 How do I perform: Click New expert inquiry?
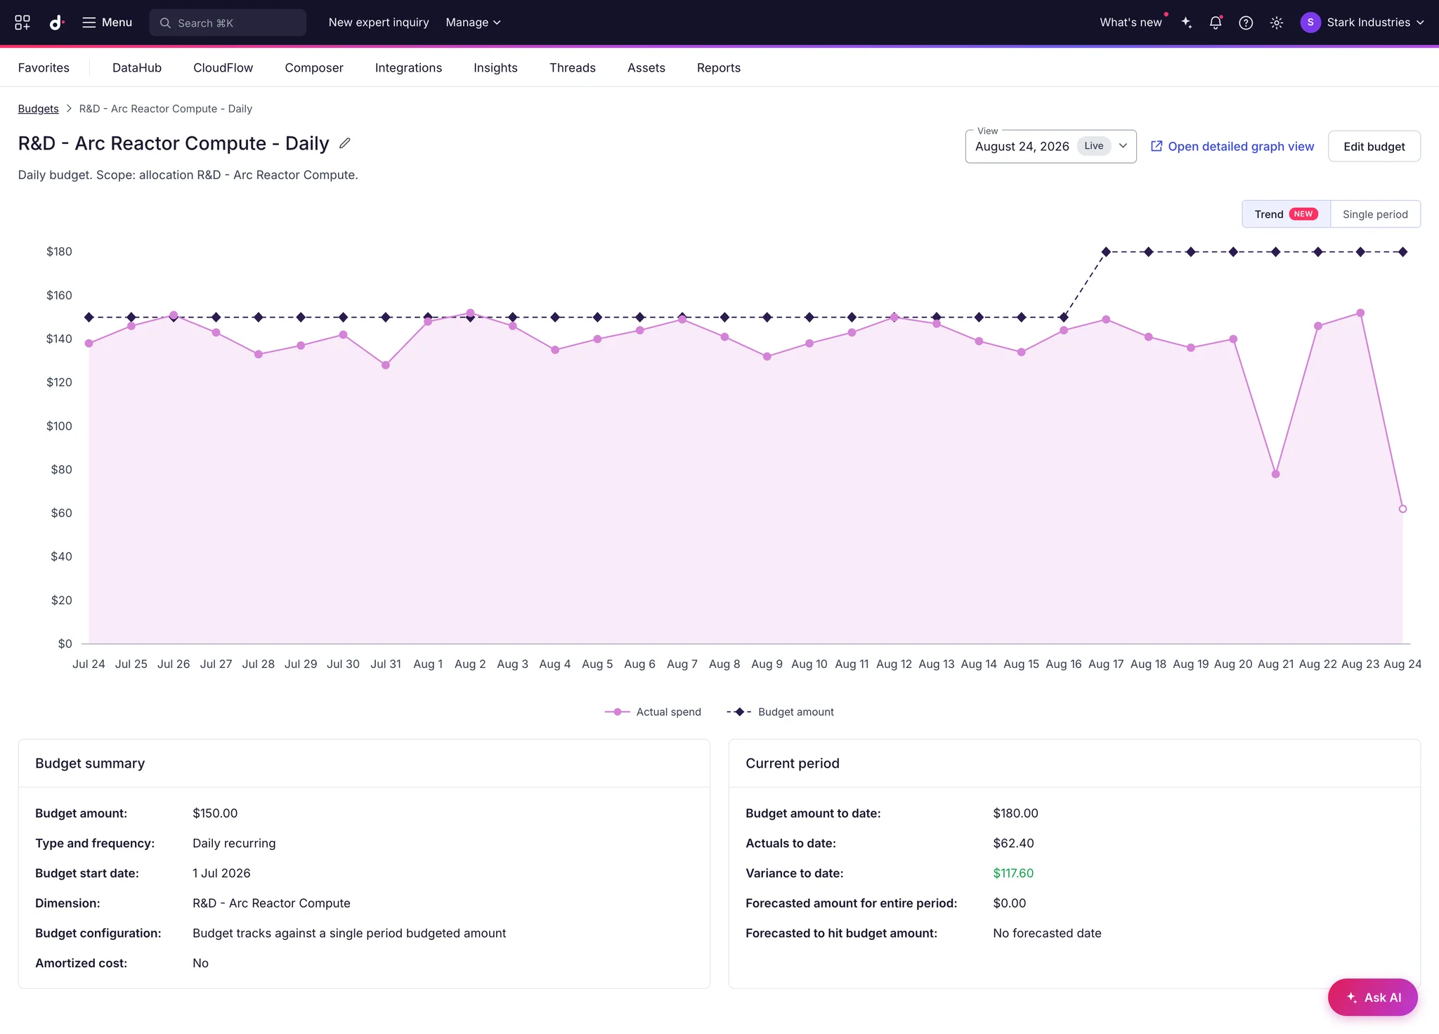pos(379,22)
